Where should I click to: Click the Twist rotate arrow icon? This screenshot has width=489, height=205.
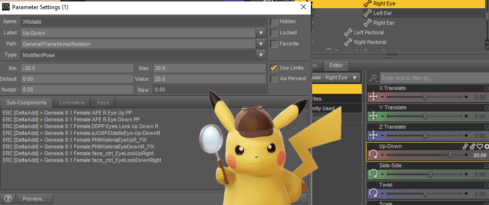(373, 193)
